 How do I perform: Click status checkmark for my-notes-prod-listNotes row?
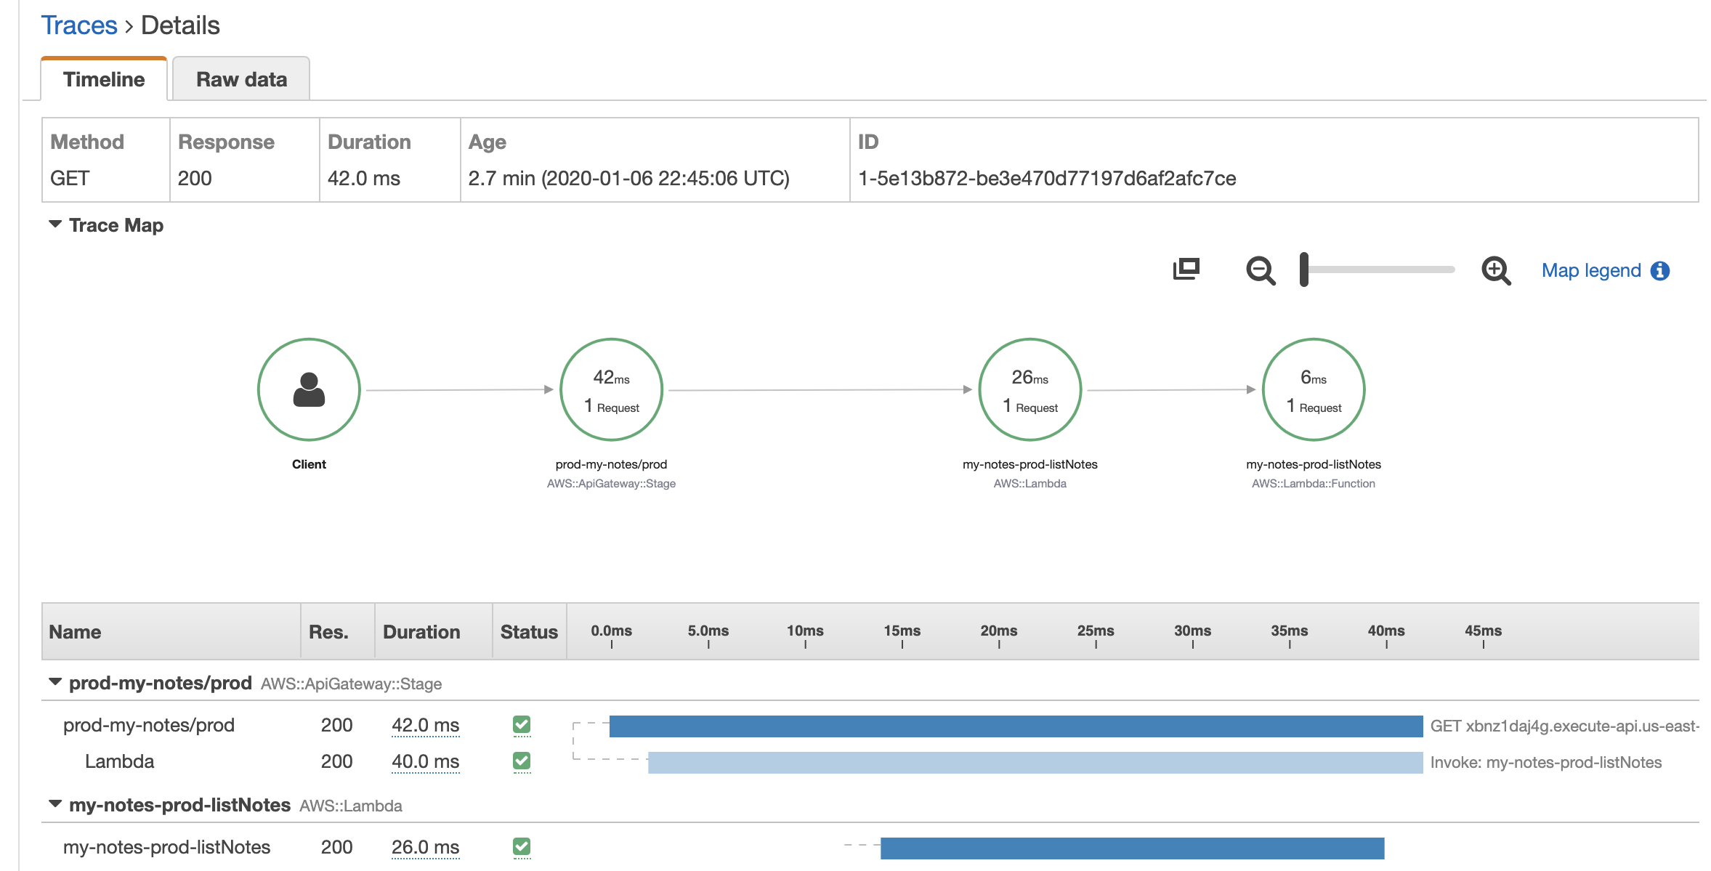pos(522,846)
